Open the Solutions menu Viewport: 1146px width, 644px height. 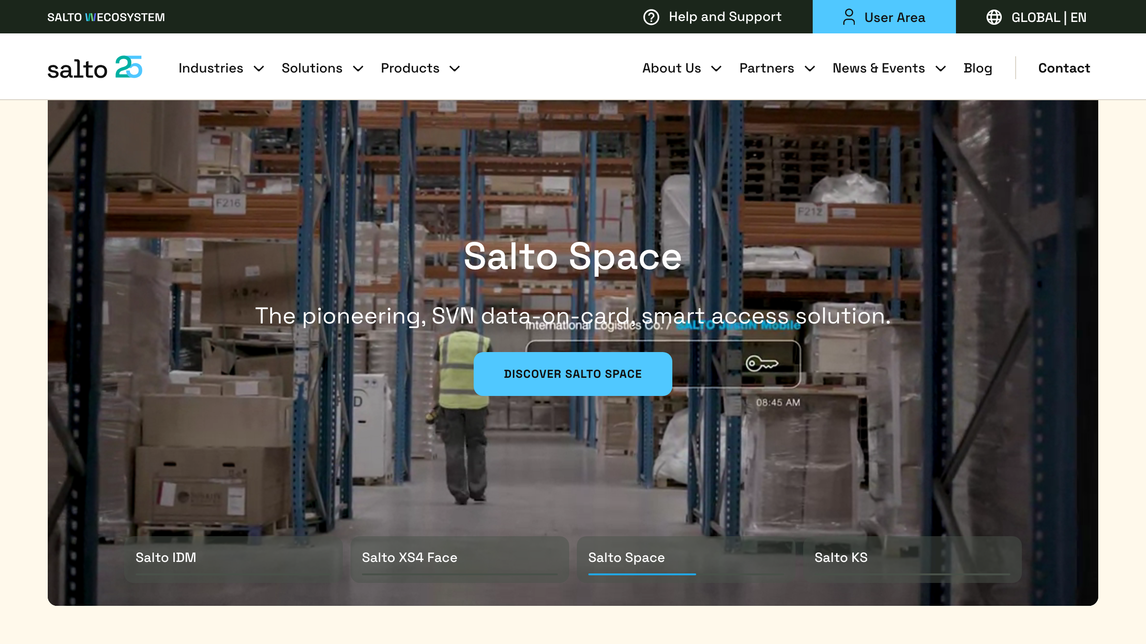pos(312,68)
